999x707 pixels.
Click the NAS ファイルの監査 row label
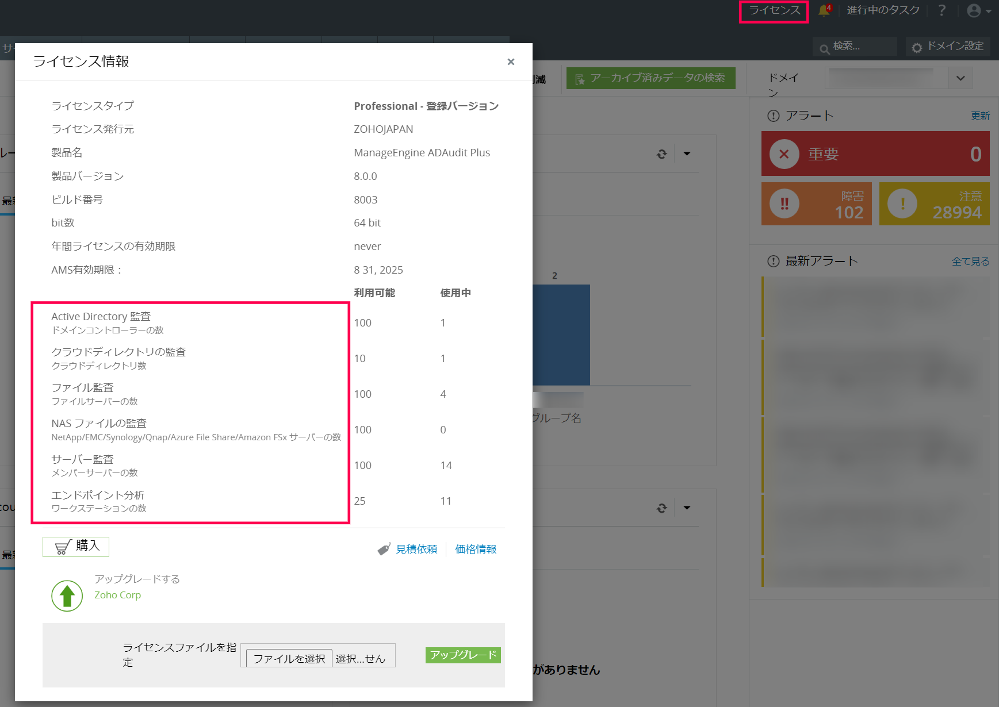pos(99,424)
